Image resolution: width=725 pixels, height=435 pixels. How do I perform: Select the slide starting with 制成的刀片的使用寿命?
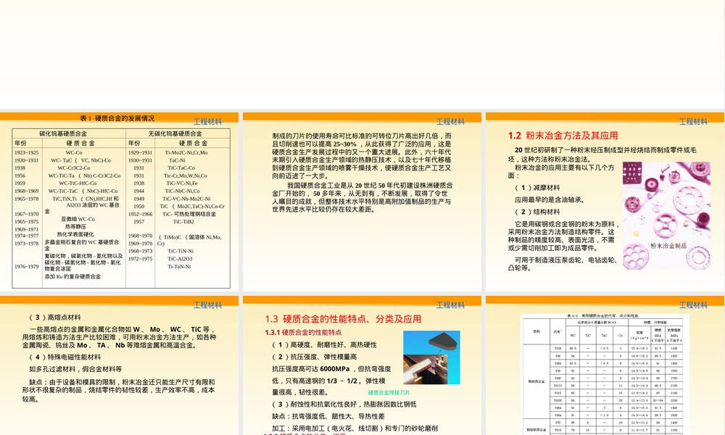[x=362, y=202]
